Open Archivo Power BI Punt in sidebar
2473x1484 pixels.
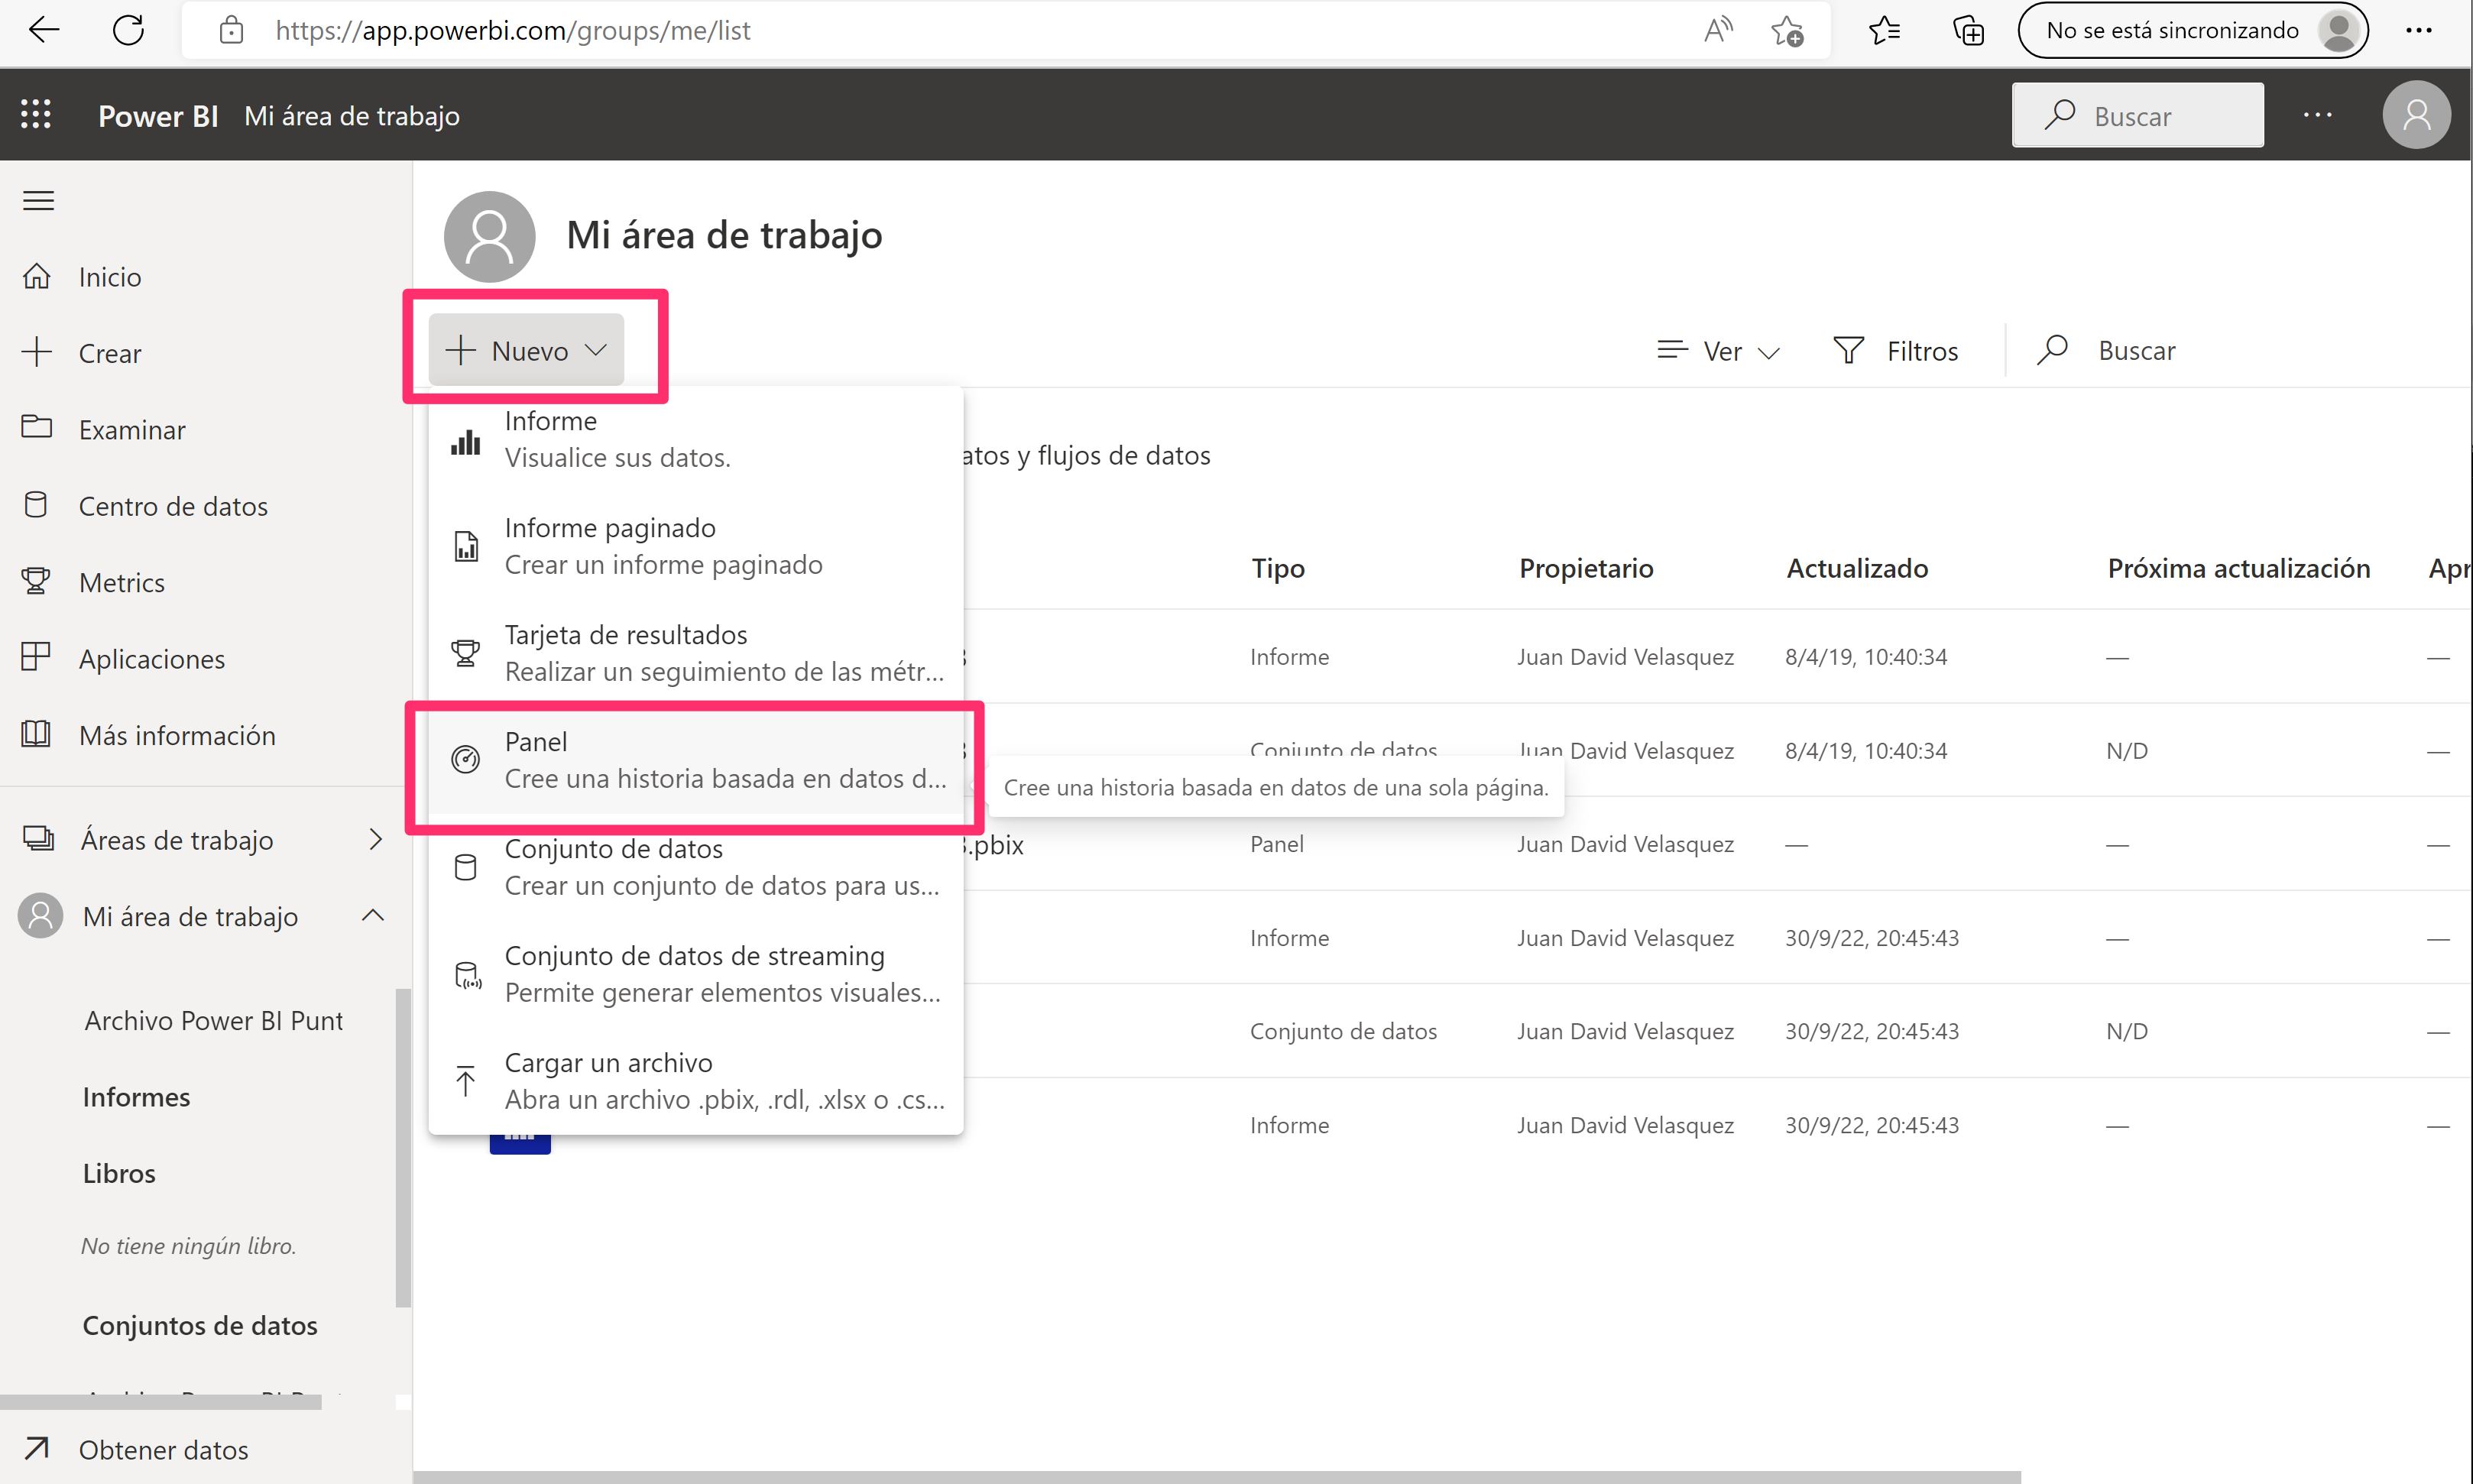(213, 1020)
